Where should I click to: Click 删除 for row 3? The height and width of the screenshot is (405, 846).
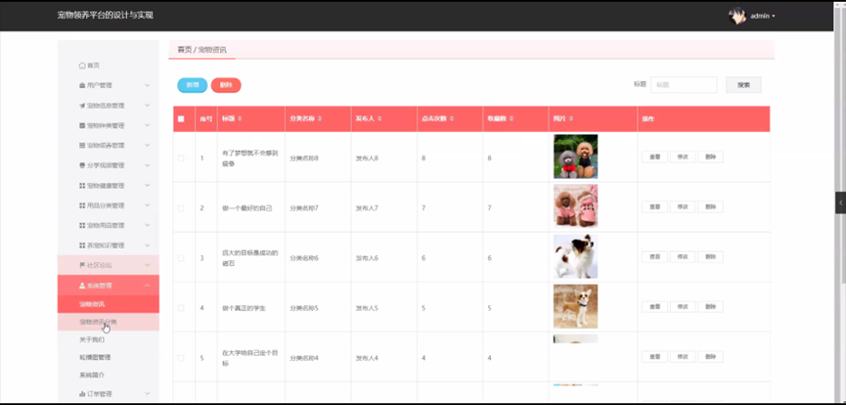point(711,256)
